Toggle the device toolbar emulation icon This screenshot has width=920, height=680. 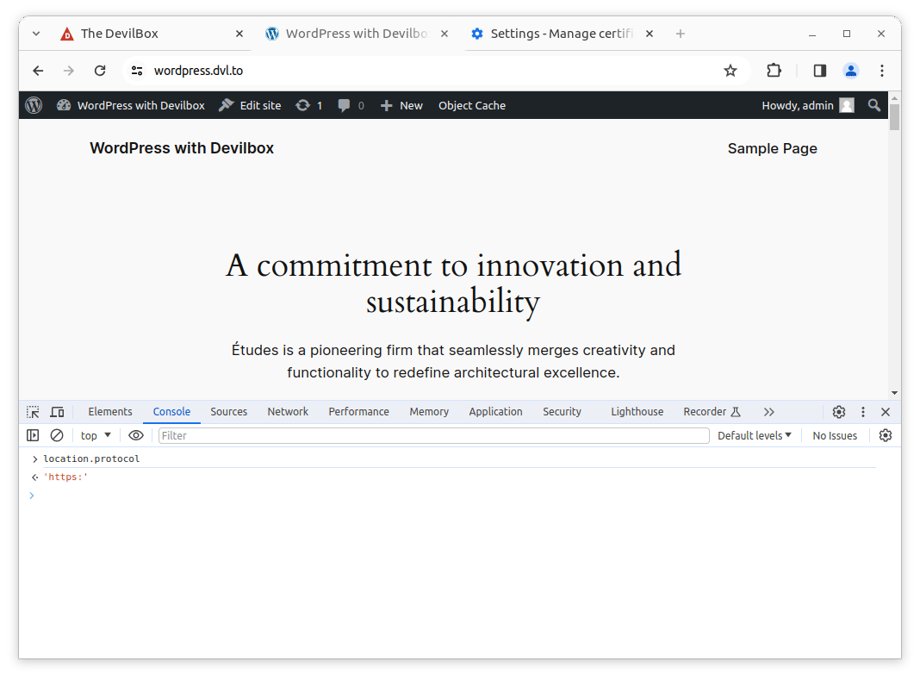coord(57,412)
